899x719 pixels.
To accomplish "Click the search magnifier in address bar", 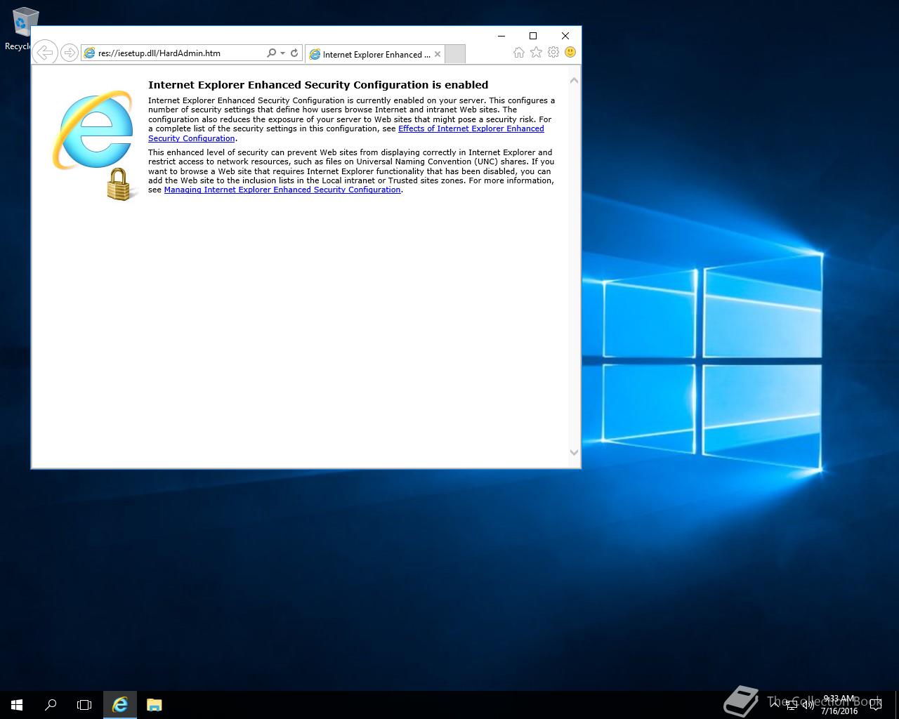I will pyautogui.click(x=271, y=53).
